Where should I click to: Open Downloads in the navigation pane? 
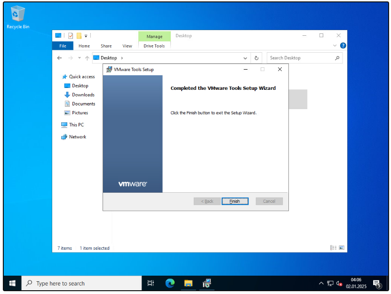[80, 95]
